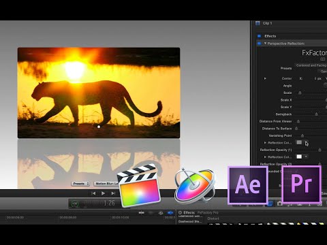Screen dimensions: 327x245
Task: Click the leopard sunset image in viewer
Action: click(99, 93)
